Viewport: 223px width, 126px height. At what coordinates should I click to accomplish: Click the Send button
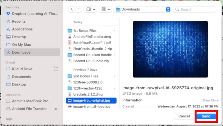click(x=206, y=116)
